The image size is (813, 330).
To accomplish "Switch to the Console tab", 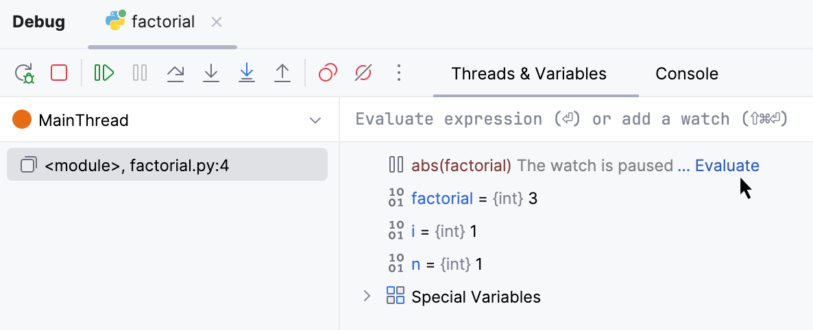I will [x=687, y=74].
